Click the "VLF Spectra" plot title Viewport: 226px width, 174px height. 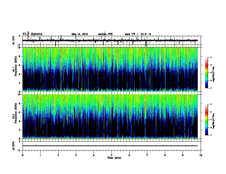(32, 34)
